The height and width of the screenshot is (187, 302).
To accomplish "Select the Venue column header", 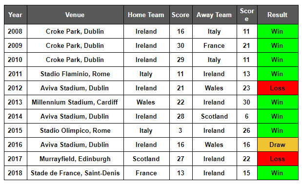I will (75, 15).
